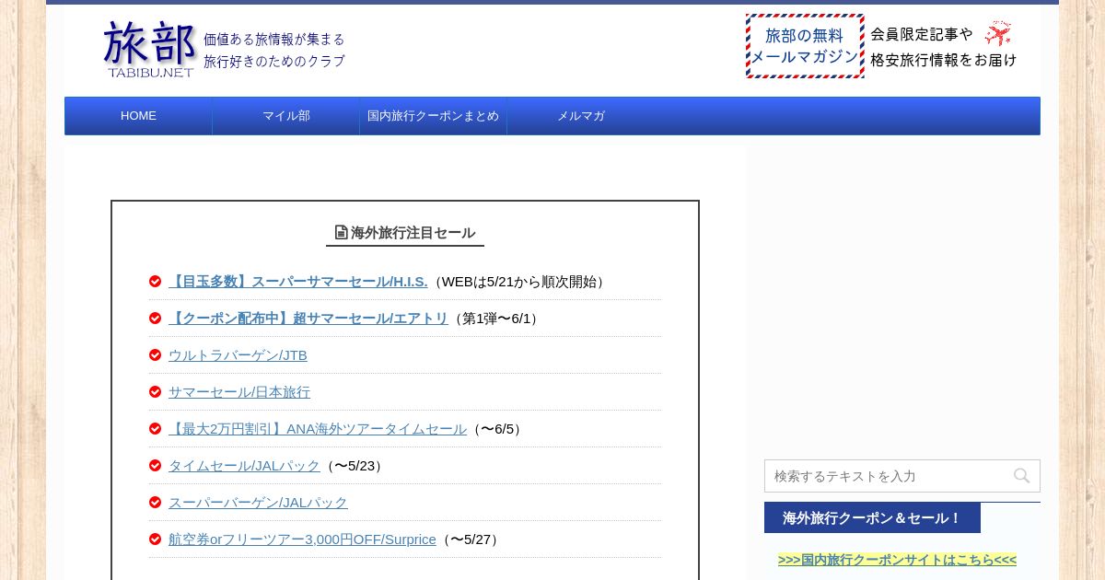The width and height of the screenshot is (1105, 580).
Task: Click the 旅部の無料メールマガジン banner
Action: (x=805, y=46)
